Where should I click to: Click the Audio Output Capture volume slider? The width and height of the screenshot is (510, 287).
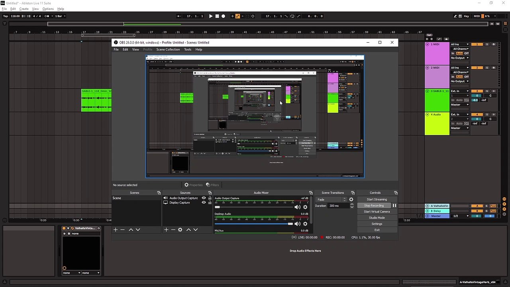click(254, 207)
